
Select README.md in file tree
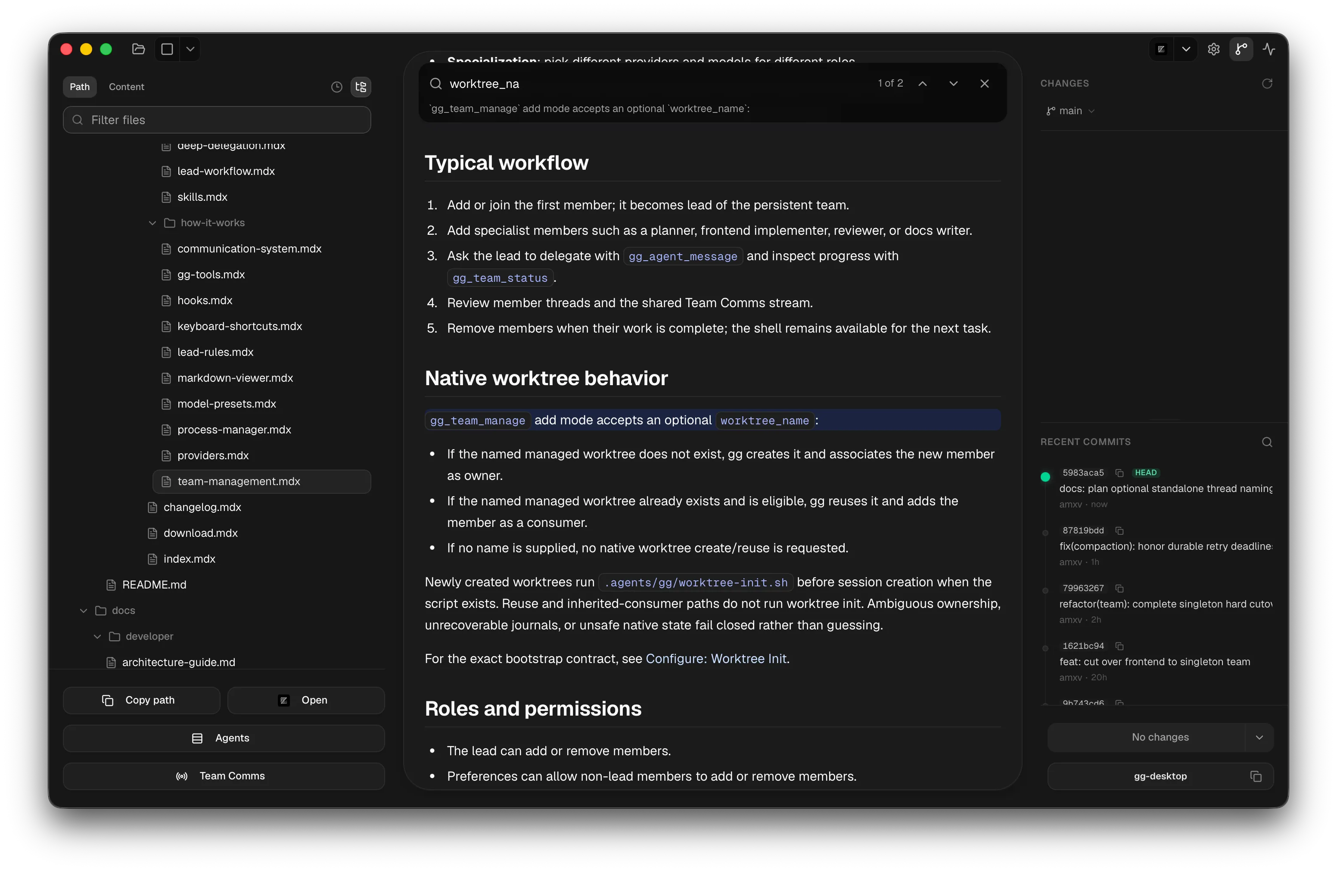(154, 584)
